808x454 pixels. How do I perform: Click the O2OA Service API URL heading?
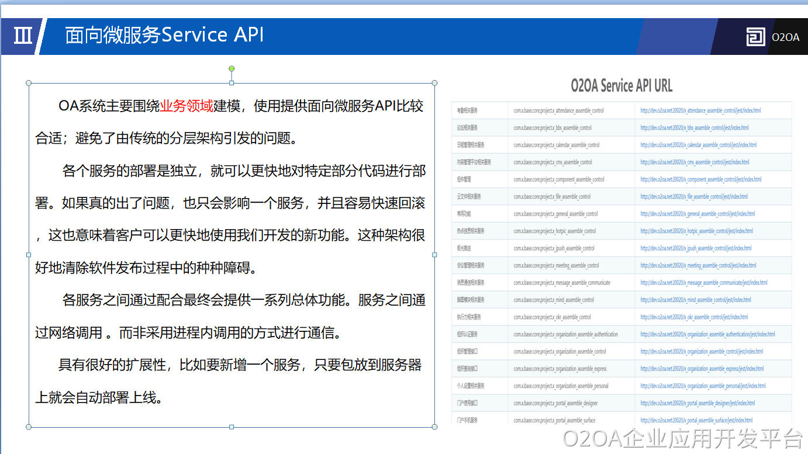(621, 86)
